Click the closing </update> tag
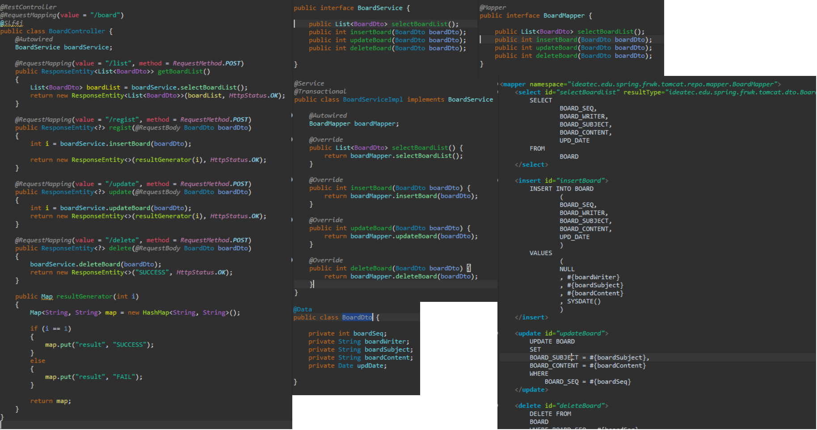This screenshot has width=817, height=430. [531, 390]
